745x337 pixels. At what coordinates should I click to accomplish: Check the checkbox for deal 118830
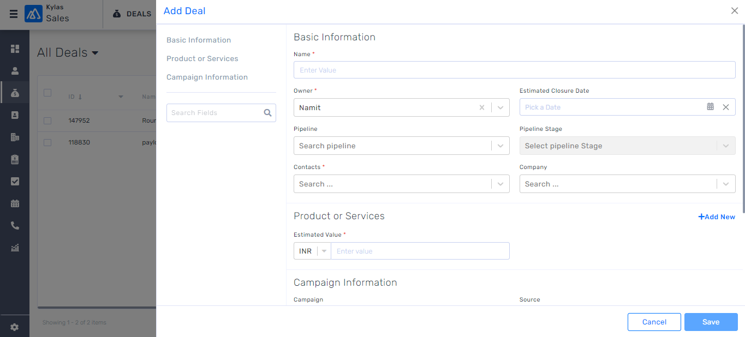pos(47,142)
